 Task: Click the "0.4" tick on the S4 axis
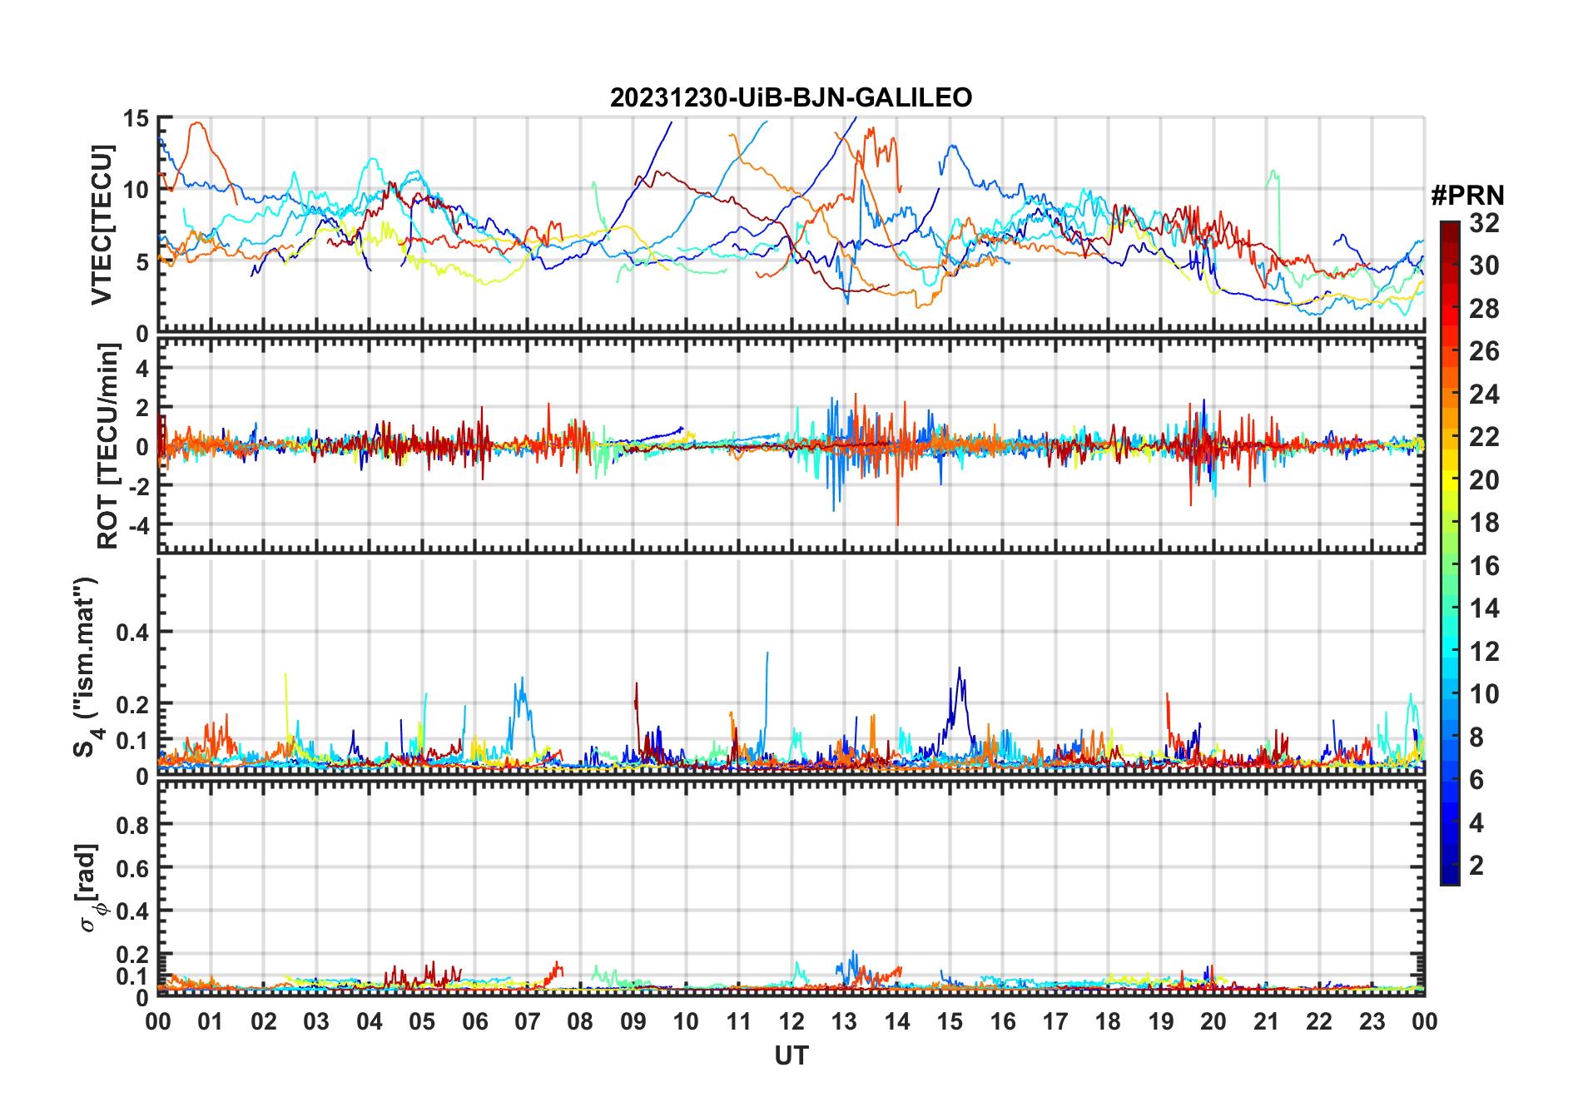pos(132,633)
